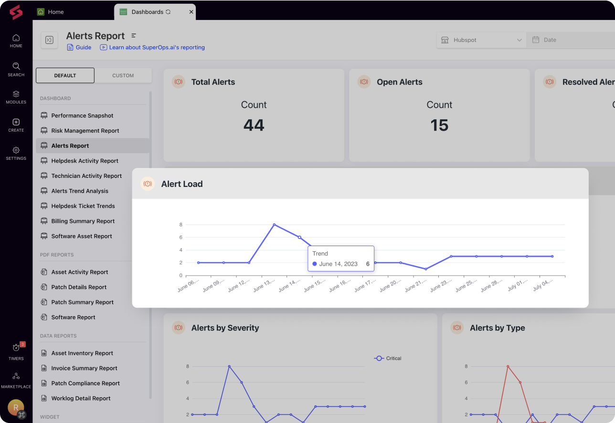Switch to the CUSTOM dashboards toggle
The height and width of the screenshot is (423, 615).
(123, 75)
